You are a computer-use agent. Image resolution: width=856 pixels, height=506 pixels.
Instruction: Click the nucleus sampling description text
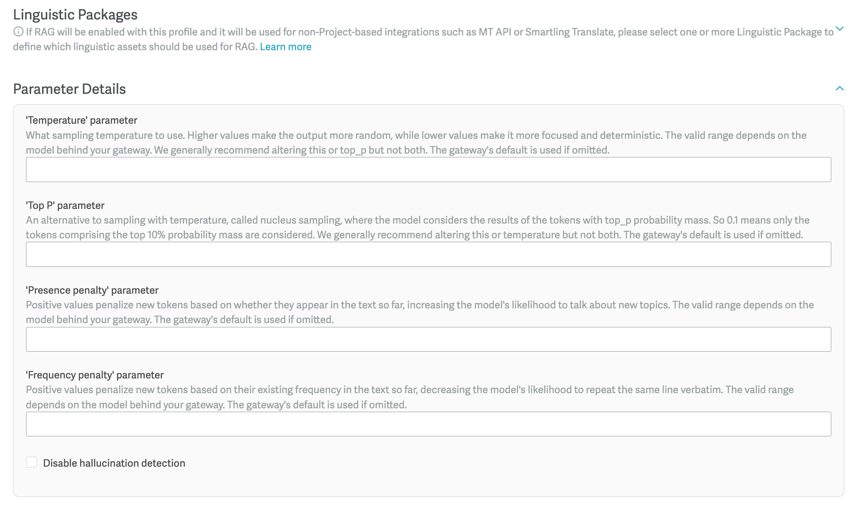point(418,227)
